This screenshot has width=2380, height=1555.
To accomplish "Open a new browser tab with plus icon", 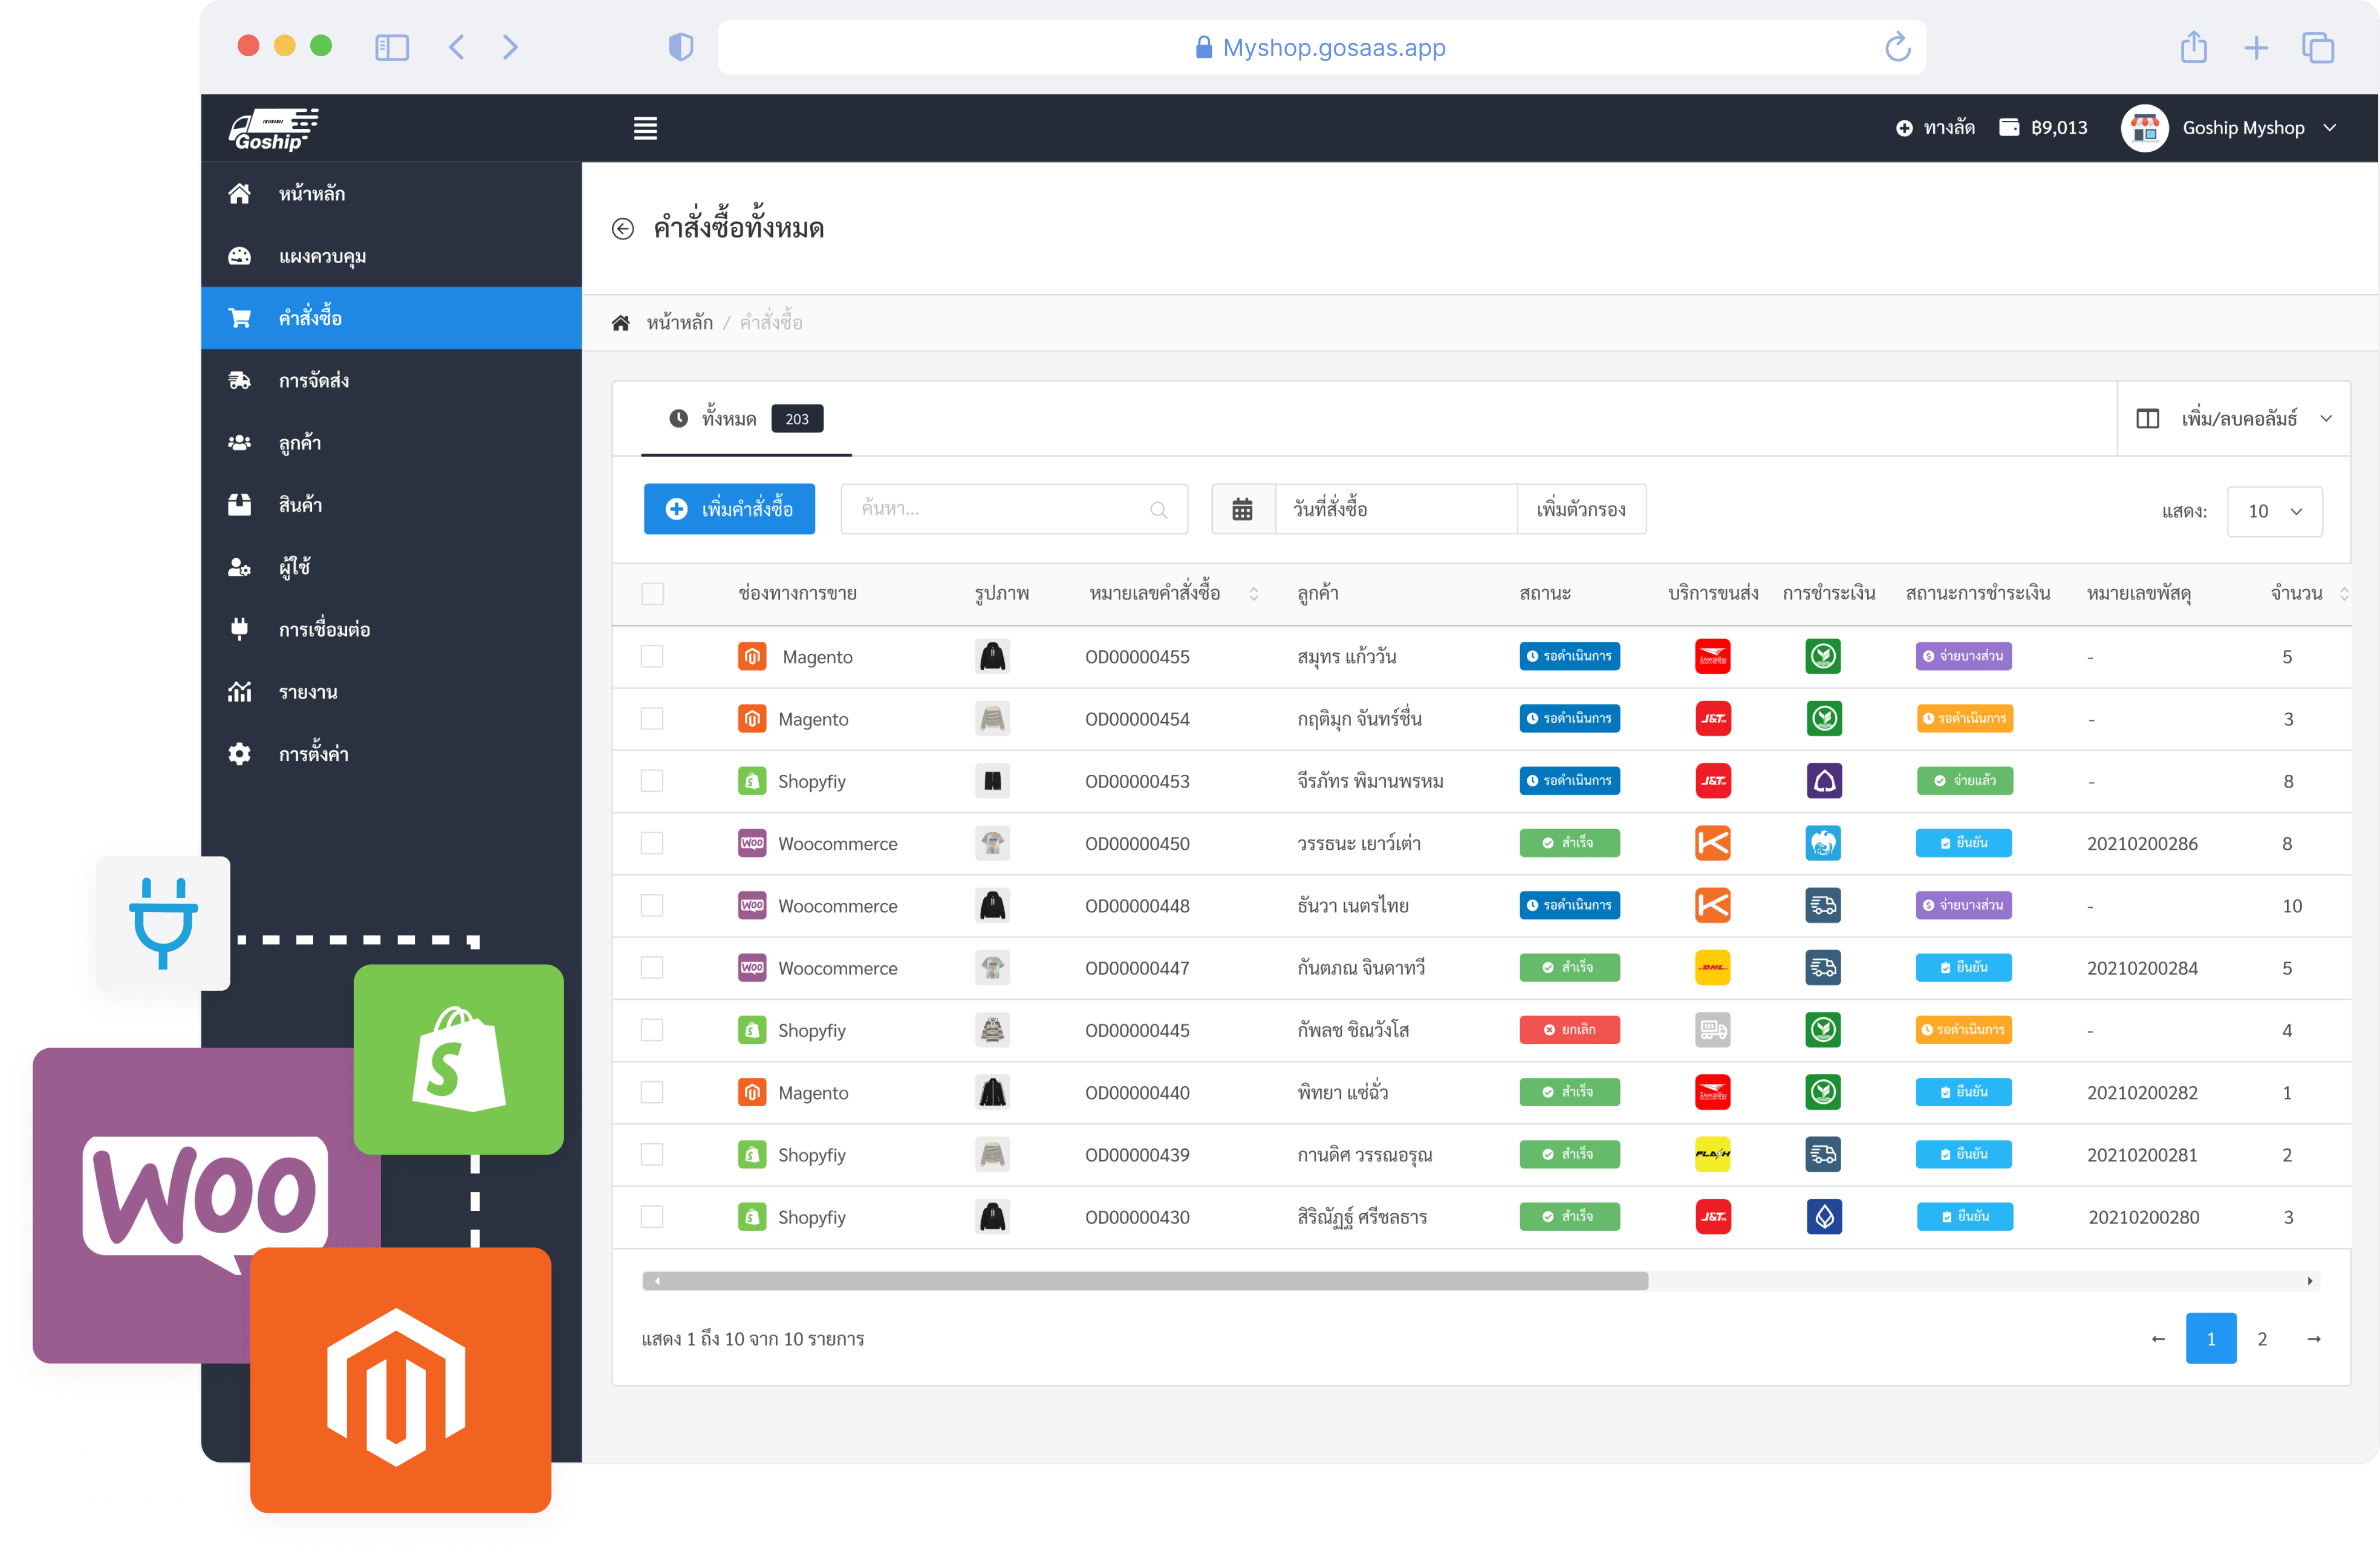I will point(2256,47).
